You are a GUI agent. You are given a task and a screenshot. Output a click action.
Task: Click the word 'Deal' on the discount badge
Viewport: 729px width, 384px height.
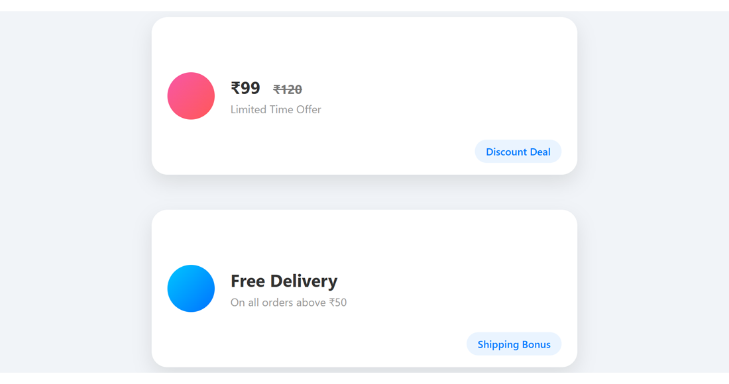click(x=540, y=152)
